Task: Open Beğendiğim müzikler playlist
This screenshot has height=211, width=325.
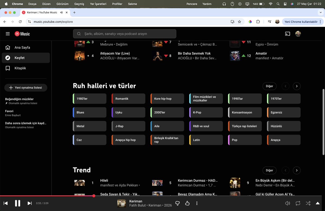Action: click(x=26, y=101)
